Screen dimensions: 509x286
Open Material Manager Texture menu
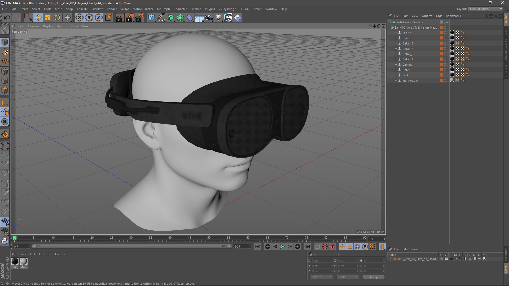60,254
